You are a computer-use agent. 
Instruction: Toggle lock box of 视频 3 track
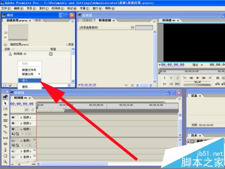point(18,118)
